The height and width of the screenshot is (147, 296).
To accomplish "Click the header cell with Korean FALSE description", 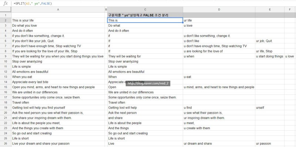I will (145, 15).
